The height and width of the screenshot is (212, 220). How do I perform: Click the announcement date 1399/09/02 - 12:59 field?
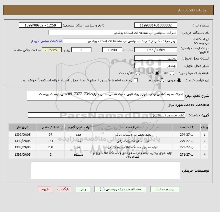pos(40,25)
